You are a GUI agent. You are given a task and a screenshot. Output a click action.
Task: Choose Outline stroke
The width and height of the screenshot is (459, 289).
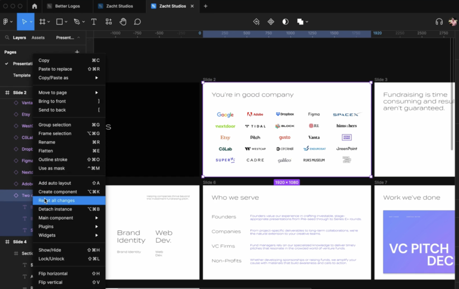(x=69, y=160)
